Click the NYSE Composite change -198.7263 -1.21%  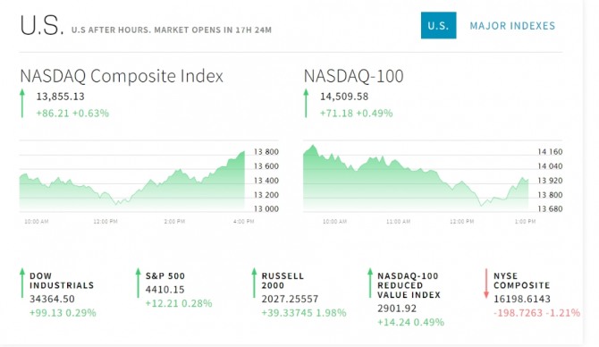536,313
